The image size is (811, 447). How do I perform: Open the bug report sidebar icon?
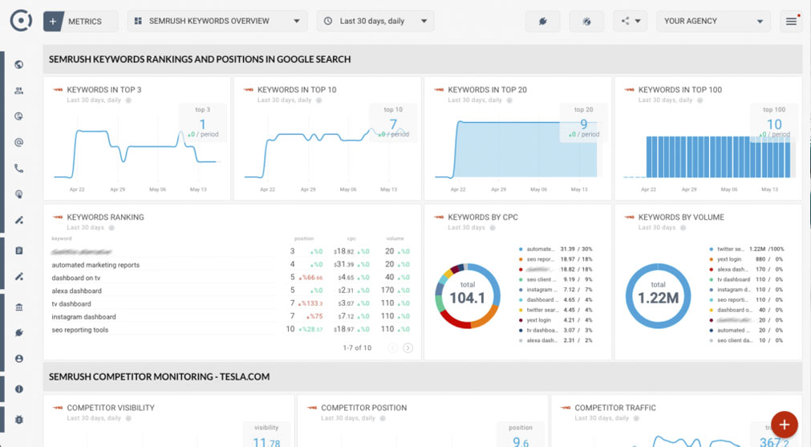(x=19, y=420)
